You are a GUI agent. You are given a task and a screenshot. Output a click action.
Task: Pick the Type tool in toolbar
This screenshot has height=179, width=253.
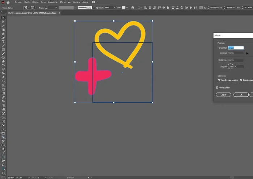(3, 41)
